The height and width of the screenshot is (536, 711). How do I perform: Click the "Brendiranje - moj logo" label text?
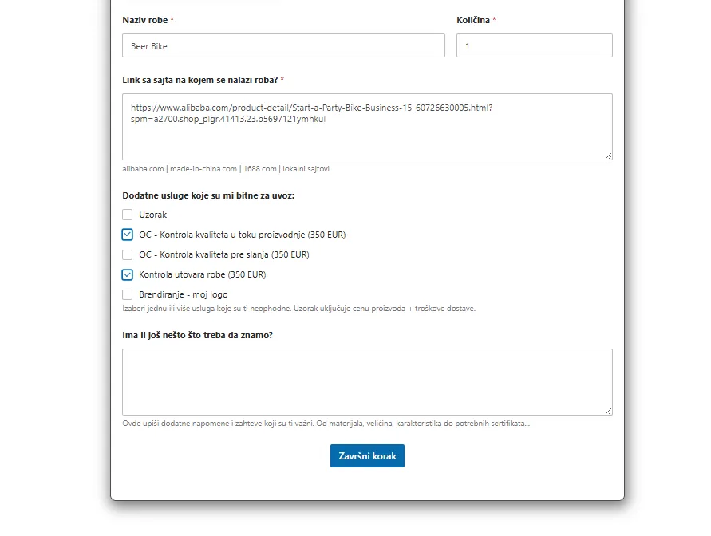(x=183, y=294)
